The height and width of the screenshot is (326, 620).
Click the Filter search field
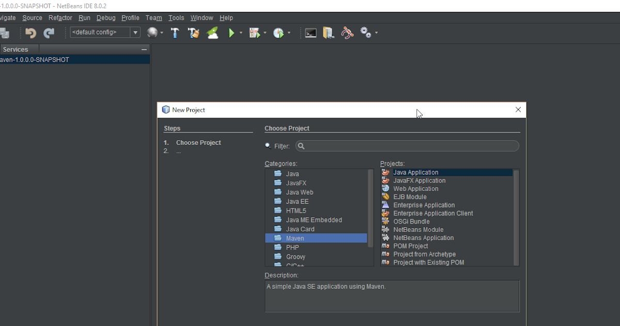(407, 146)
